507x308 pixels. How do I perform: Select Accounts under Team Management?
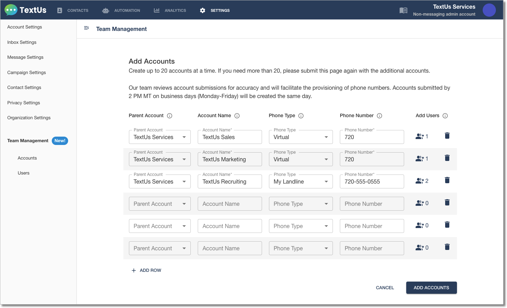click(27, 158)
